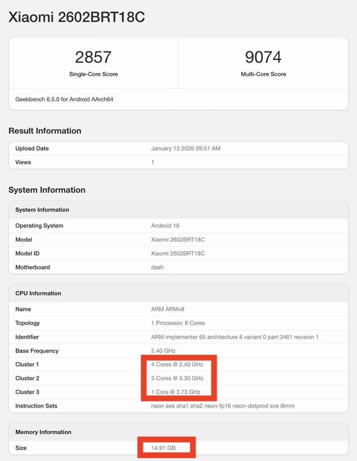Image resolution: width=357 pixels, height=461 pixels.
Task: Click the Result Information heading
Action: pos(45,131)
